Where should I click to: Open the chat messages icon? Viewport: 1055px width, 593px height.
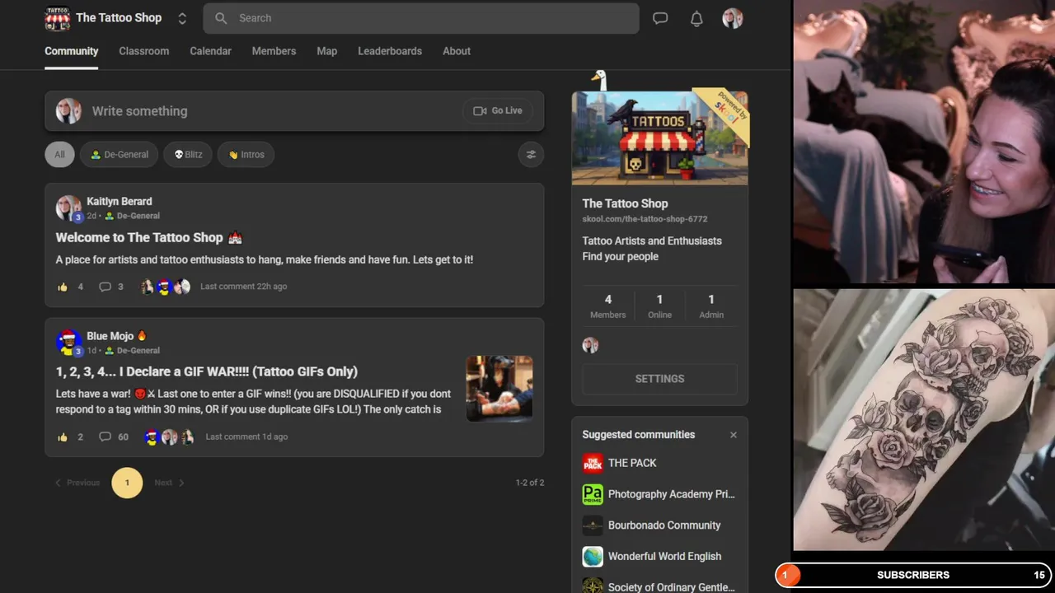(x=660, y=18)
